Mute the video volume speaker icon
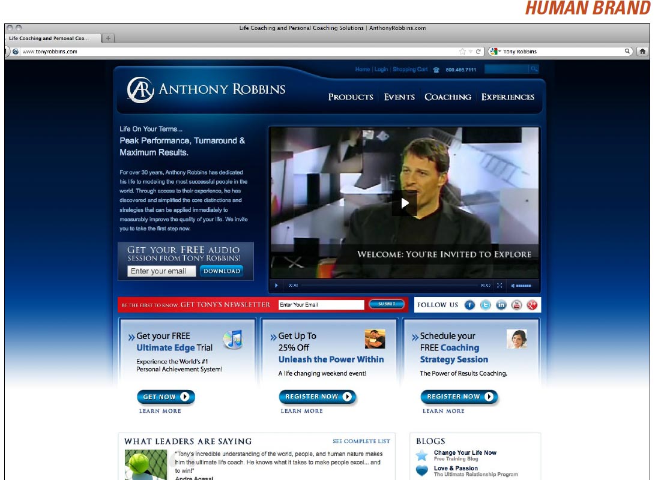The image size is (658, 480). click(513, 286)
